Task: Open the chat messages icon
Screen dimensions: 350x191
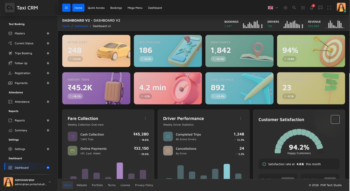Action: pyautogui.click(x=320, y=8)
